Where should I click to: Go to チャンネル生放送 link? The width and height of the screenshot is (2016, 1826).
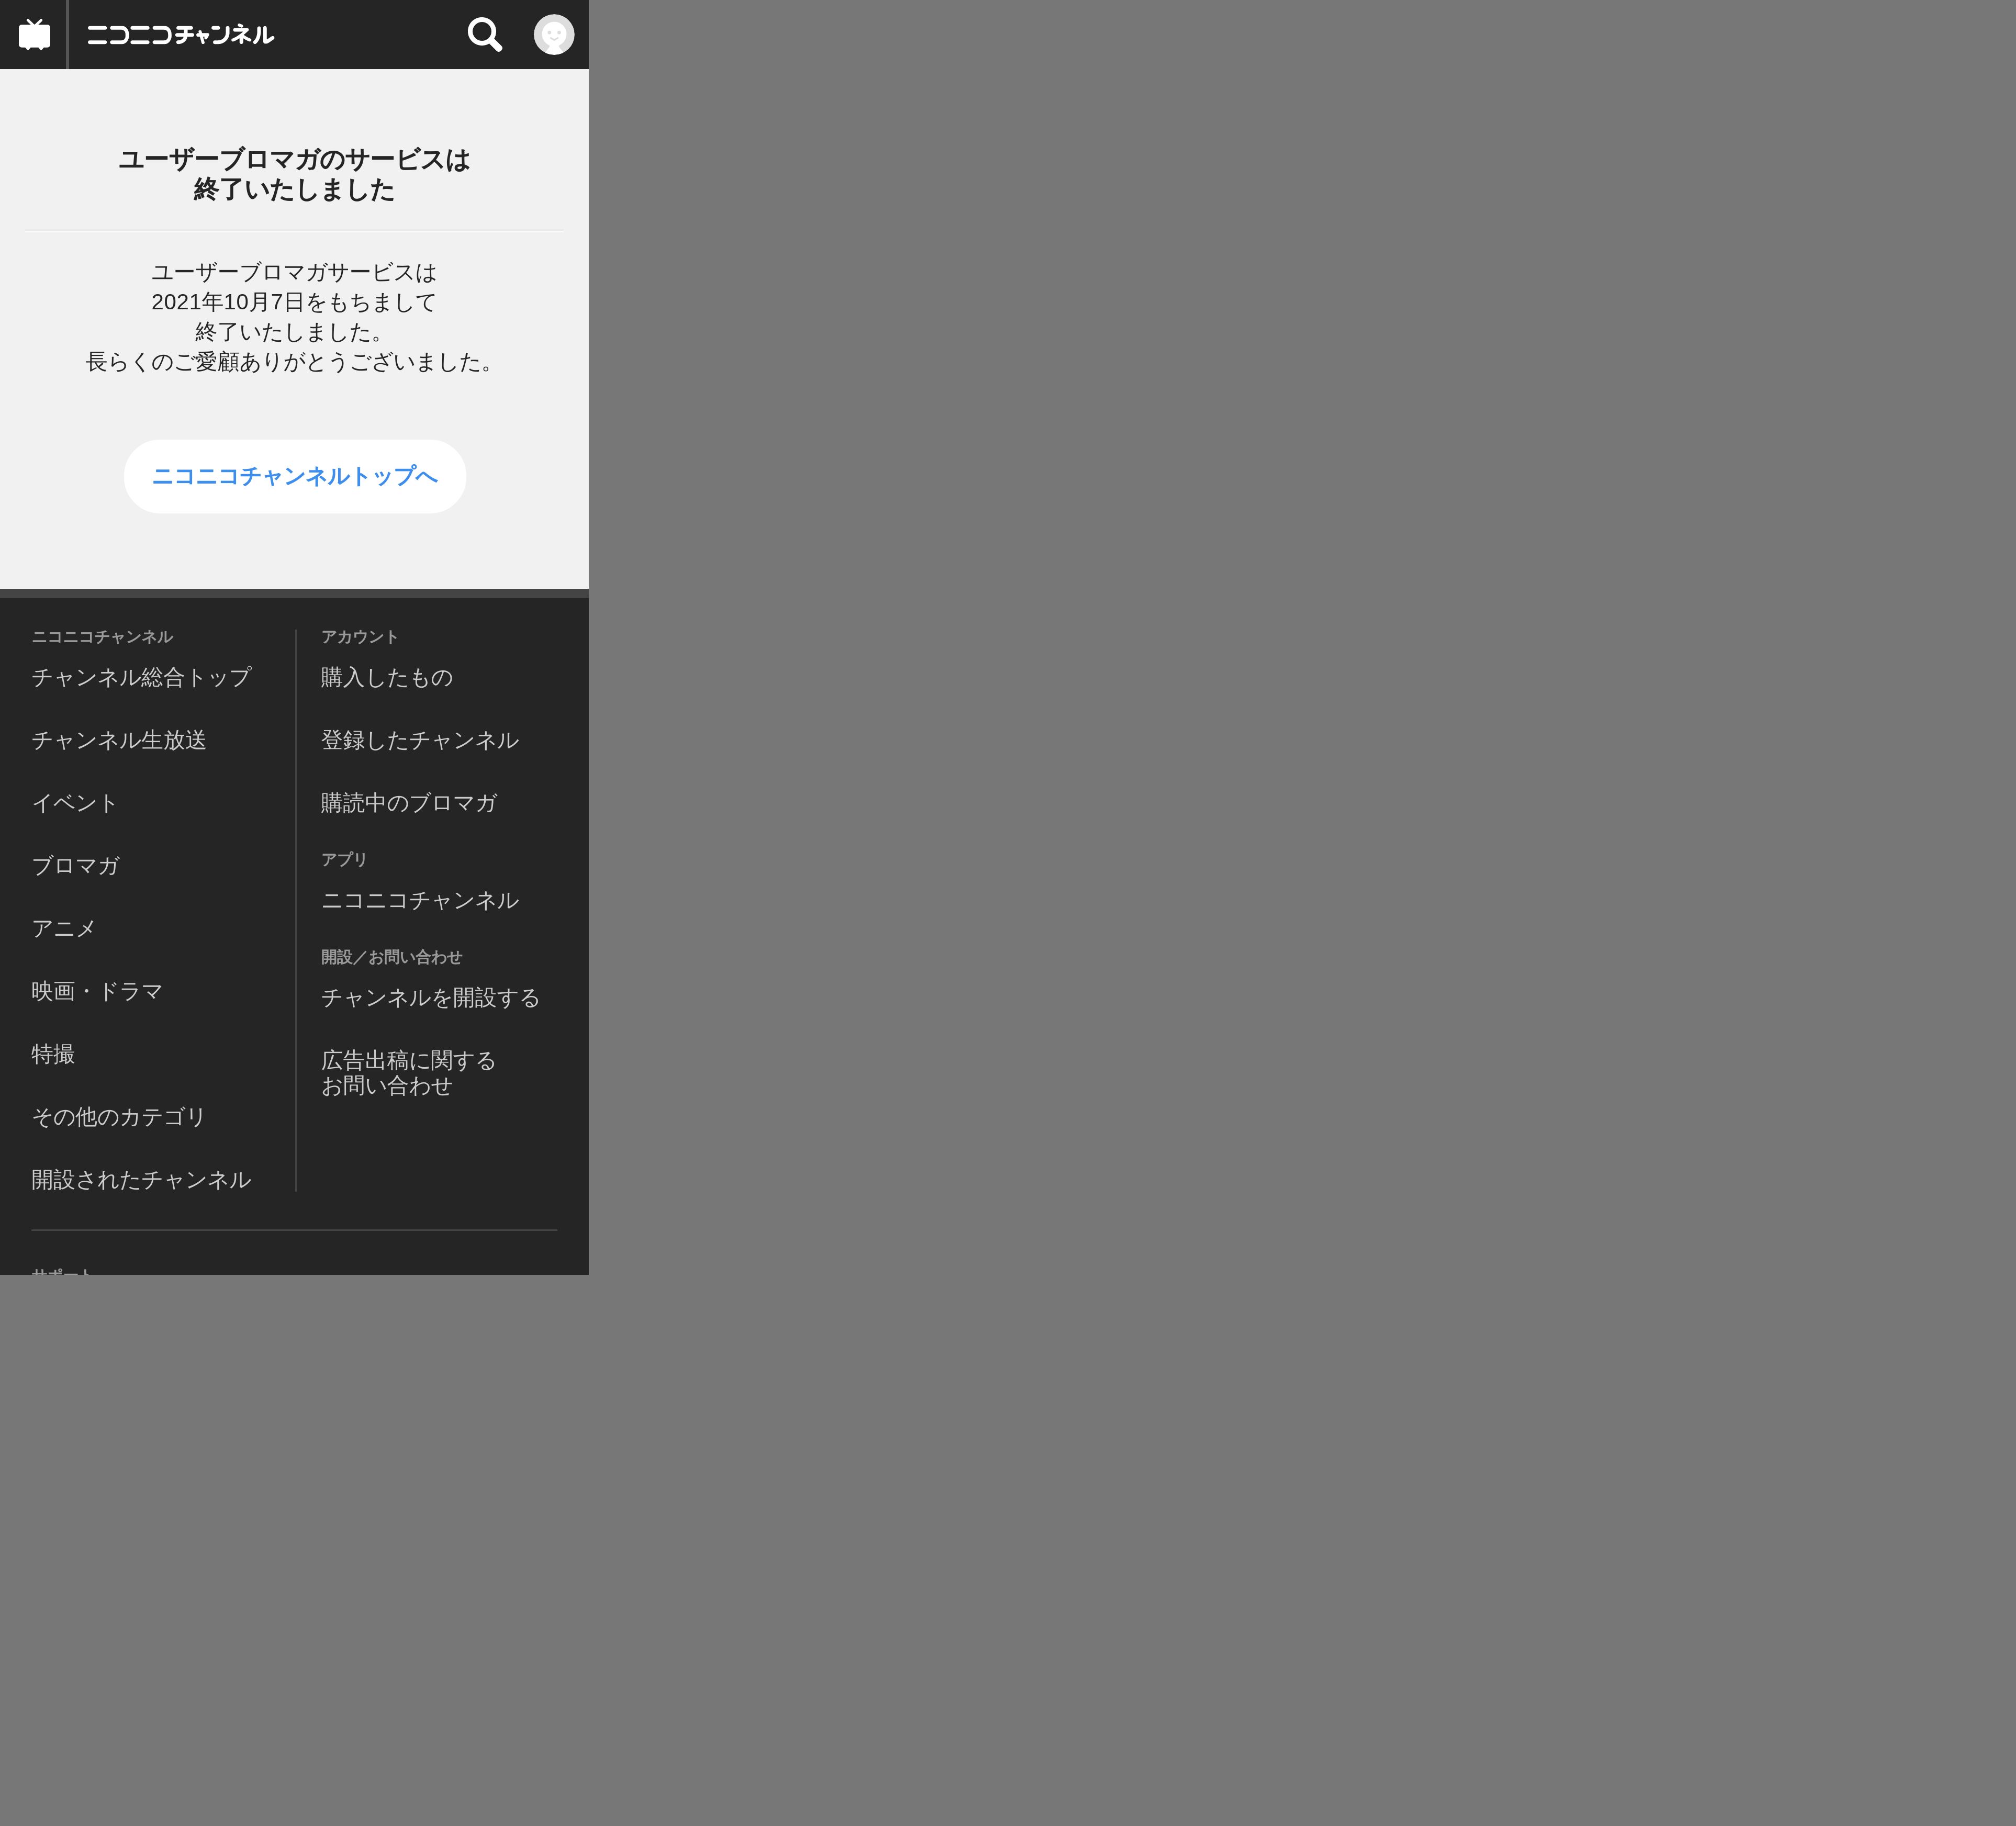pos(119,740)
